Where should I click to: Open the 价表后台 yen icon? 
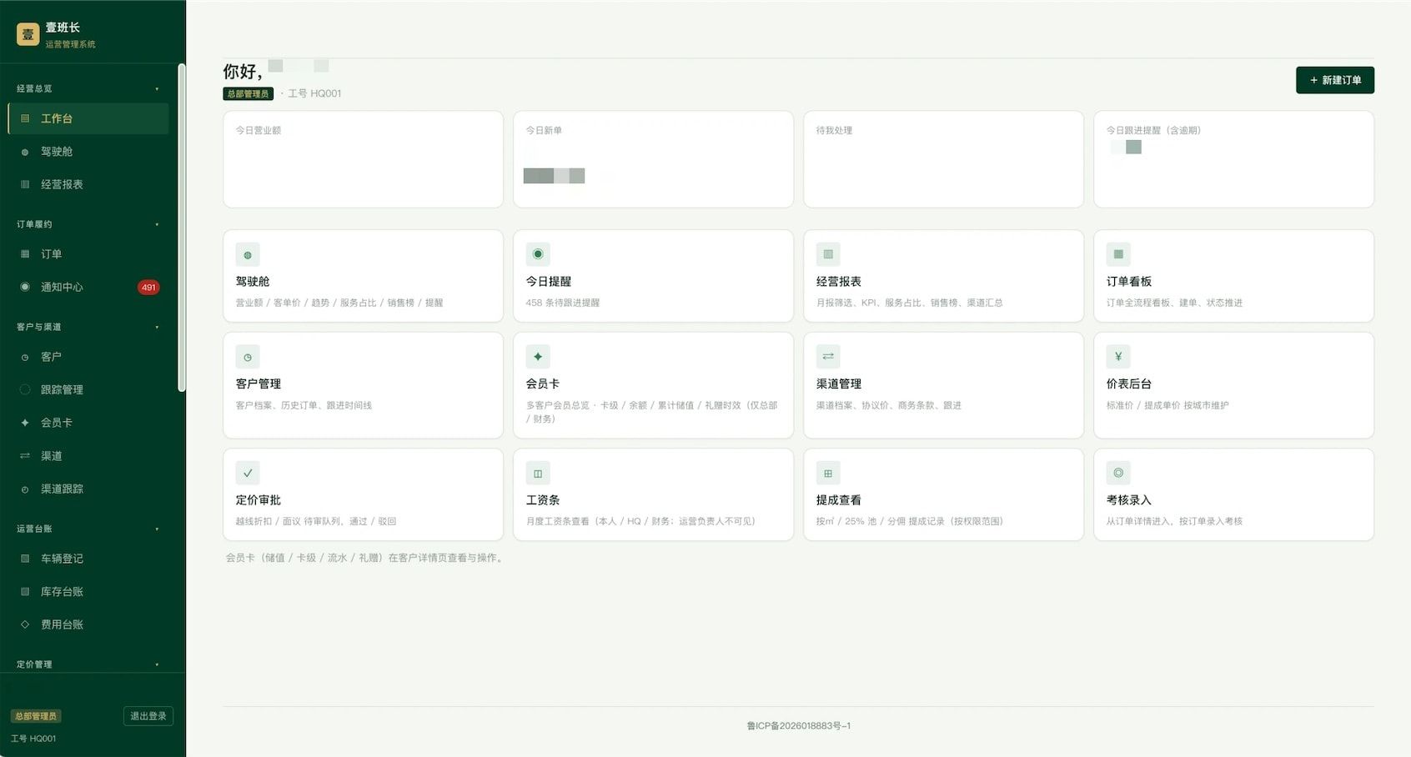pyautogui.click(x=1118, y=357)
